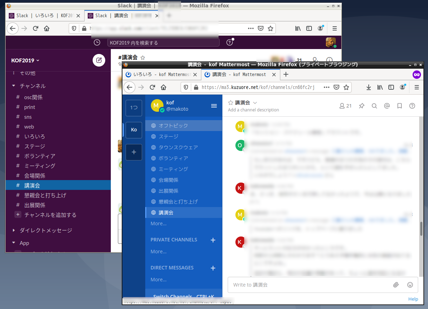
Task: Compose a new message in Slack
Action: (99, 60)
